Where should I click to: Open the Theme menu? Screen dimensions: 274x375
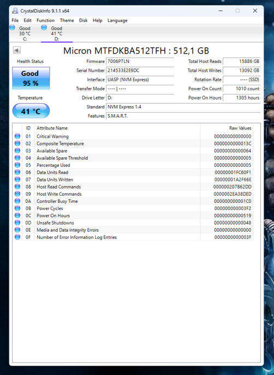(x=67, y=20)
